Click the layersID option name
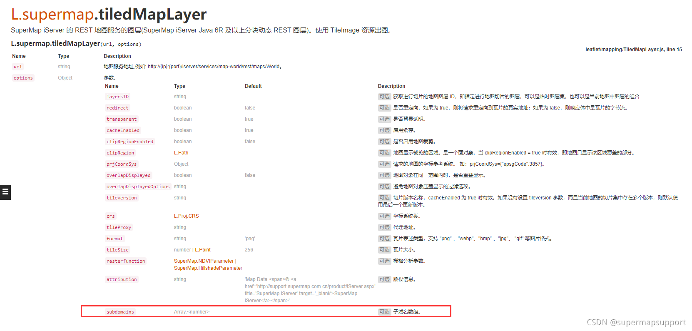 point(118,97)
